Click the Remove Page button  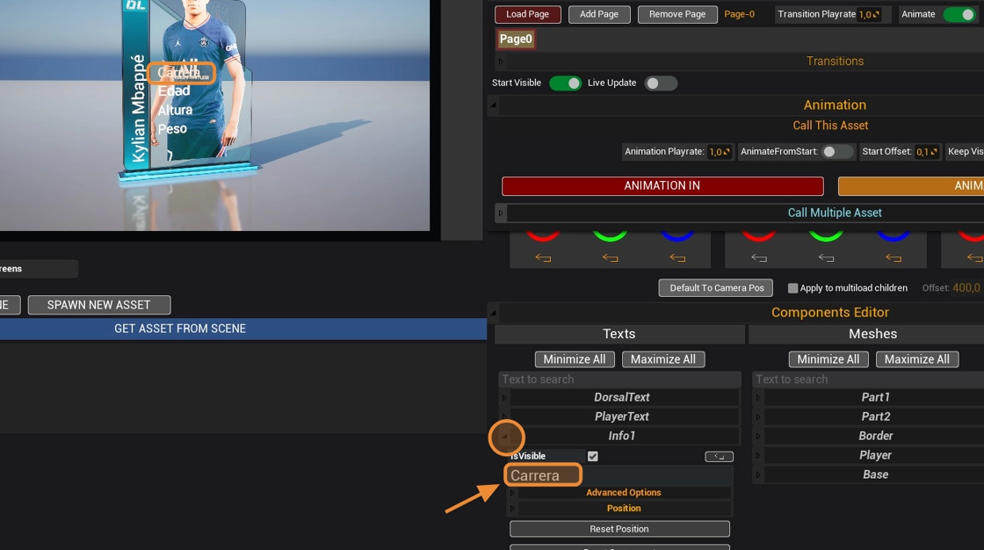(677, 14)
